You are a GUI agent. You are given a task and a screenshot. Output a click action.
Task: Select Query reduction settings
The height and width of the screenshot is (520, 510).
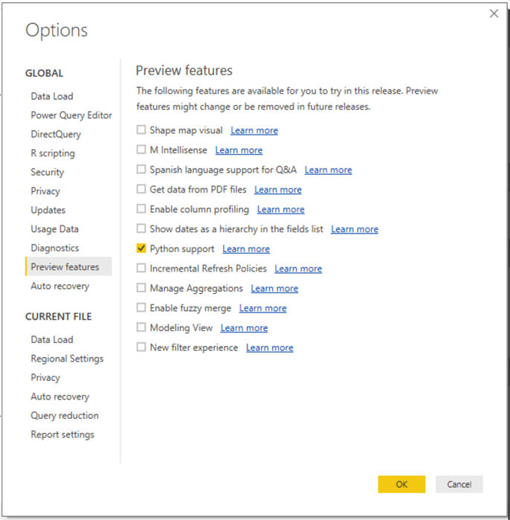(x=65, y=415)
